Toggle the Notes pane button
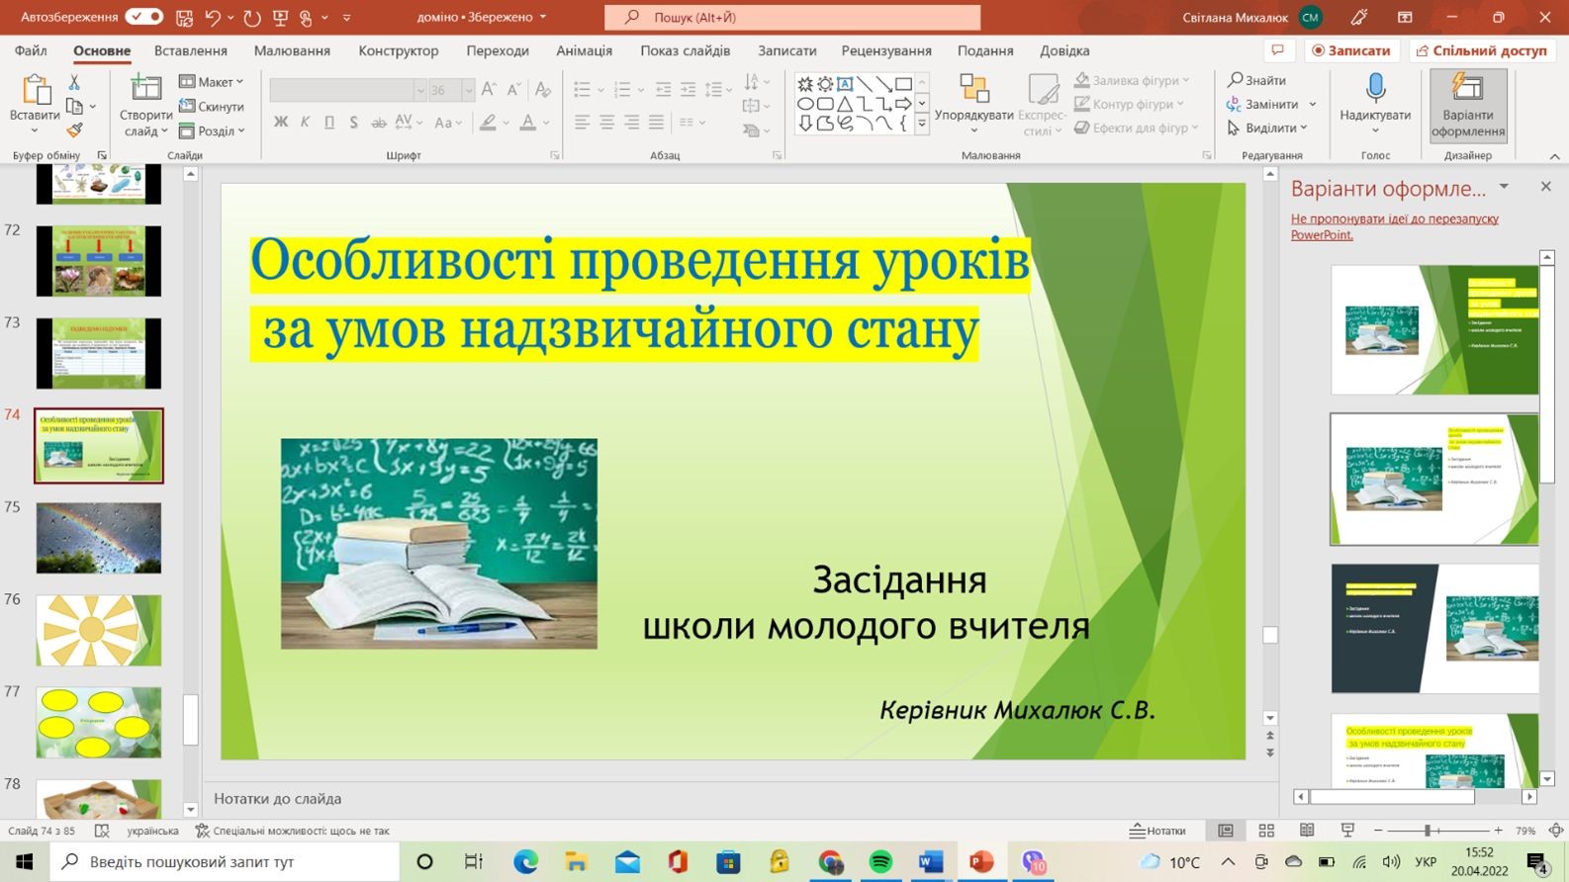 [x=1157, y=831]
